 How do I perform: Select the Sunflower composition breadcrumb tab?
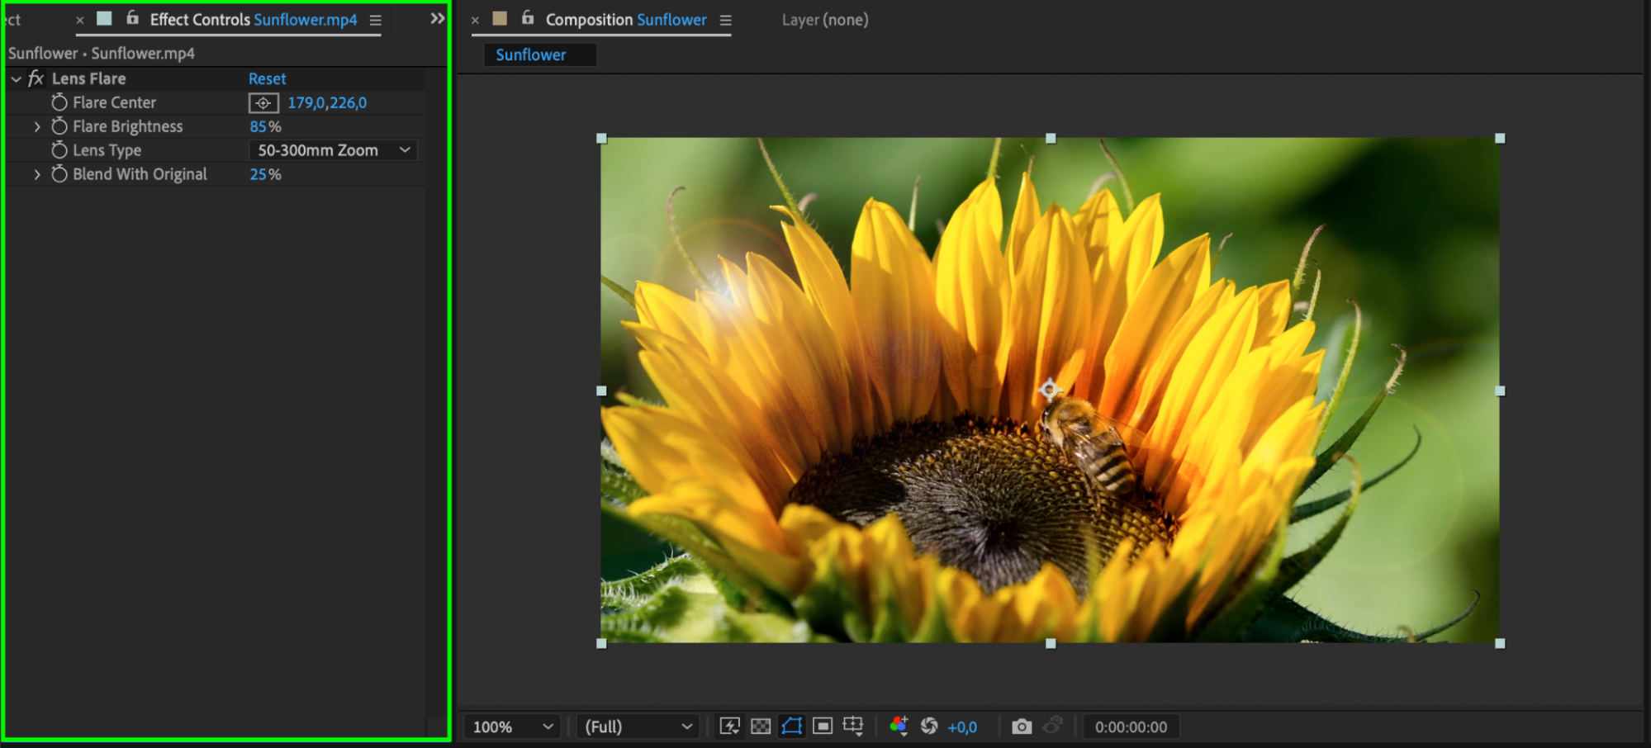point(531,55)
